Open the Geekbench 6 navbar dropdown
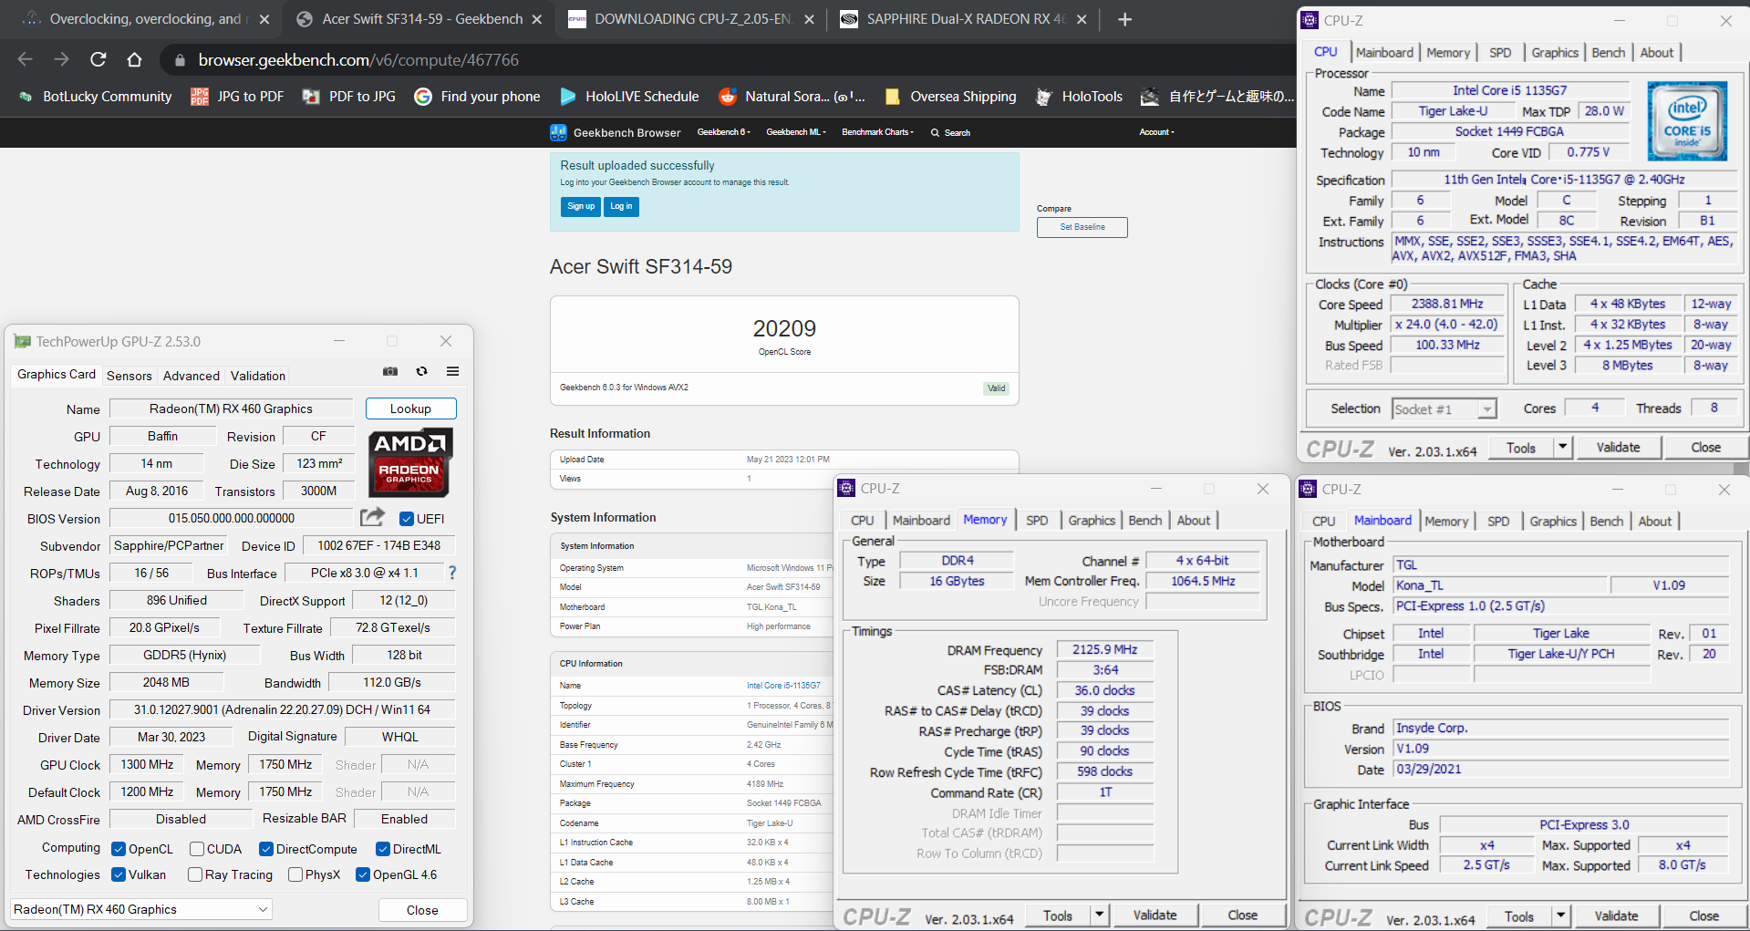 [723, 132]
